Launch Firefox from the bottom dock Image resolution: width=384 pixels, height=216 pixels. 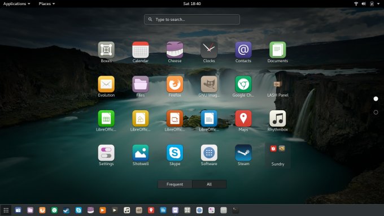[x=42, y=210]
